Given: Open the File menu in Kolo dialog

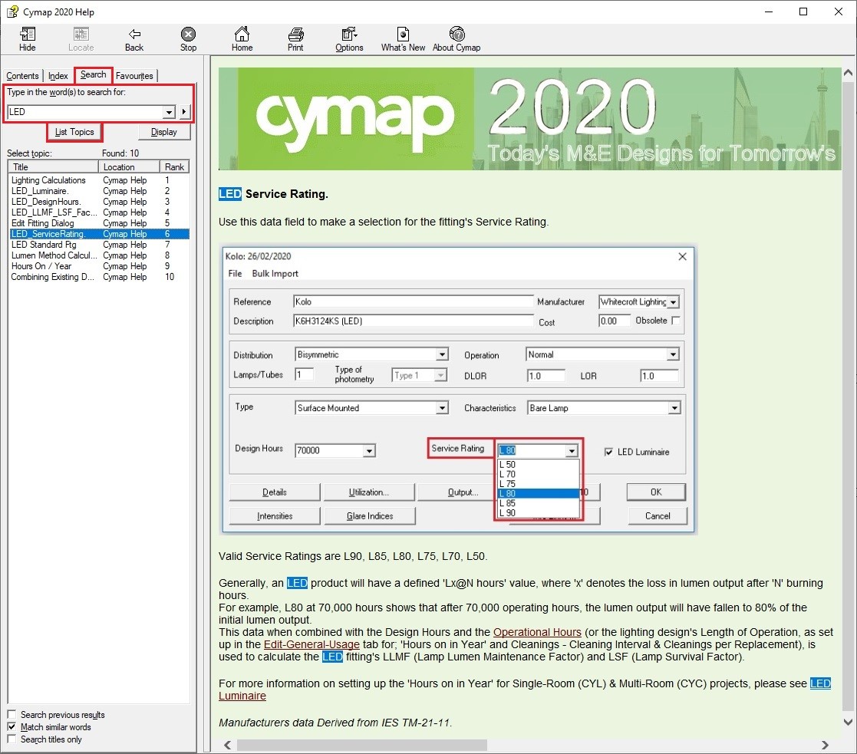Looking at the screenshot, I should point(235,273).
